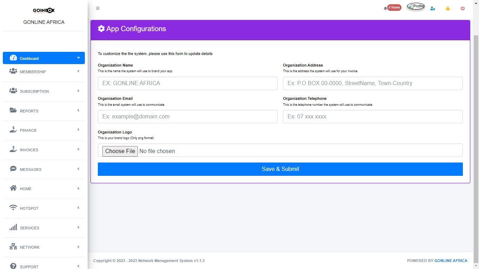Collapse the Dashboard dropdown chevron

(78, 58)
